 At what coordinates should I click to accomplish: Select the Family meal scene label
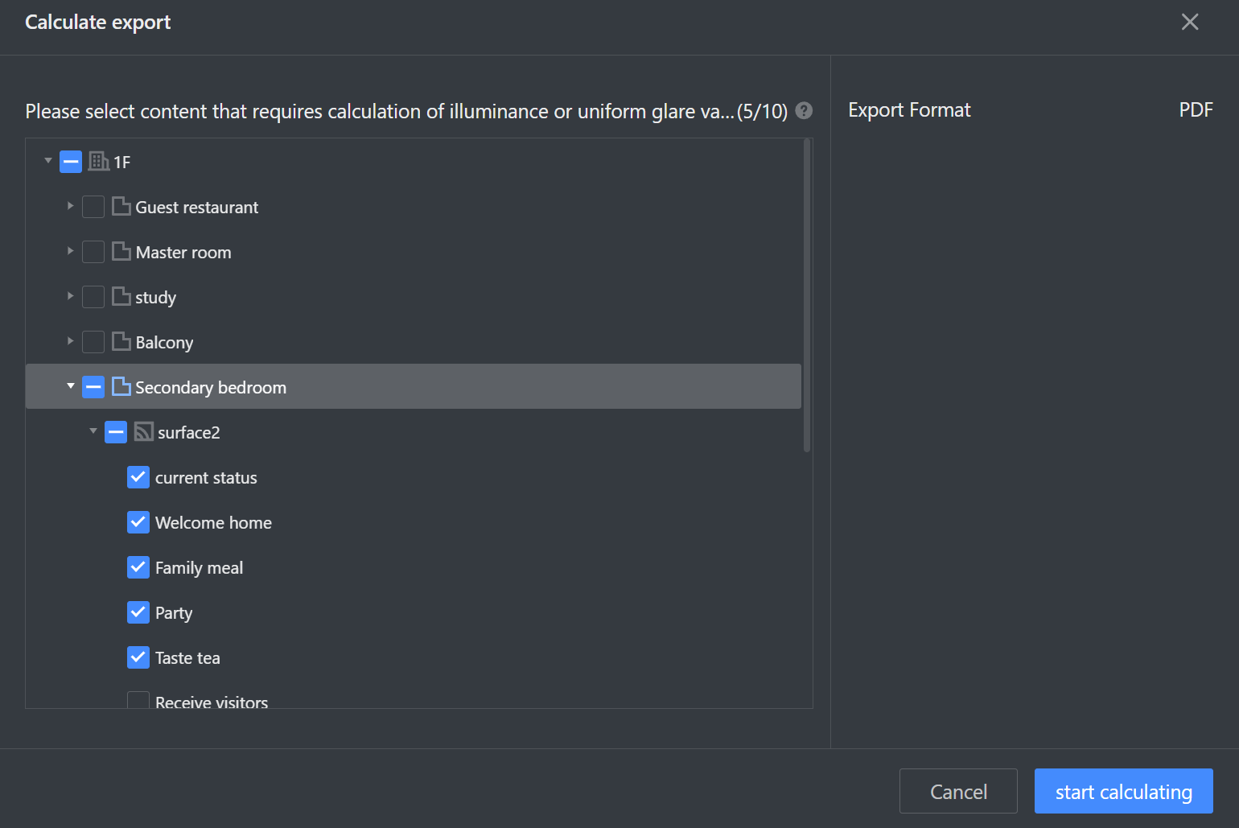(199, 568)
